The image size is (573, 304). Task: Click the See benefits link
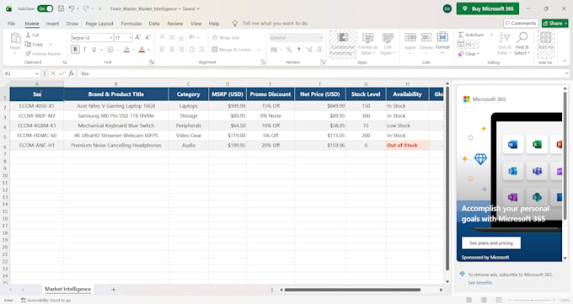[x=479, y=282]
